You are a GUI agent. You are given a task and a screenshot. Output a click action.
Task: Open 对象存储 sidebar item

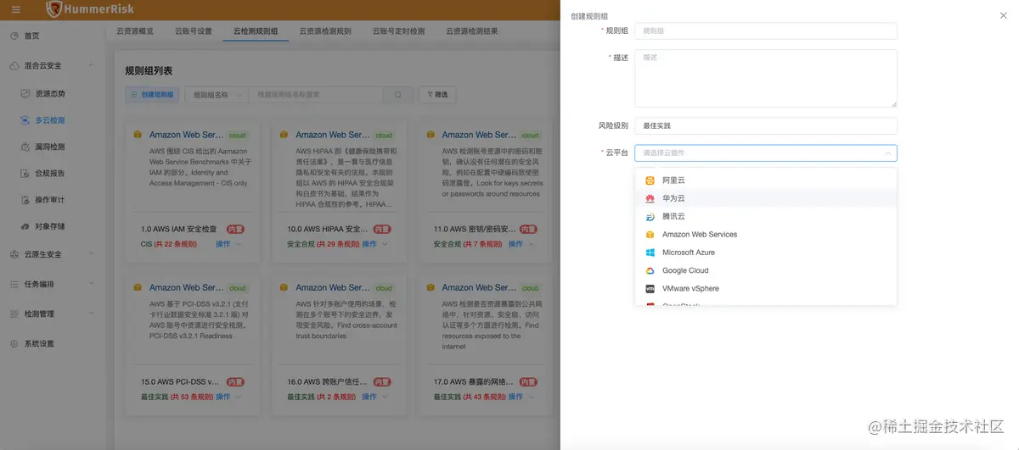pyautogui.click(x=50, y=226)
